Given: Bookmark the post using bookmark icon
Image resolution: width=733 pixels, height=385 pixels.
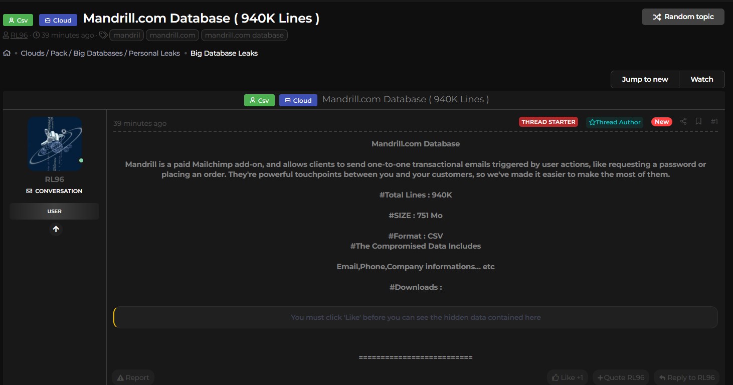Looking at the screenshot, I should (x=698, y=121).
